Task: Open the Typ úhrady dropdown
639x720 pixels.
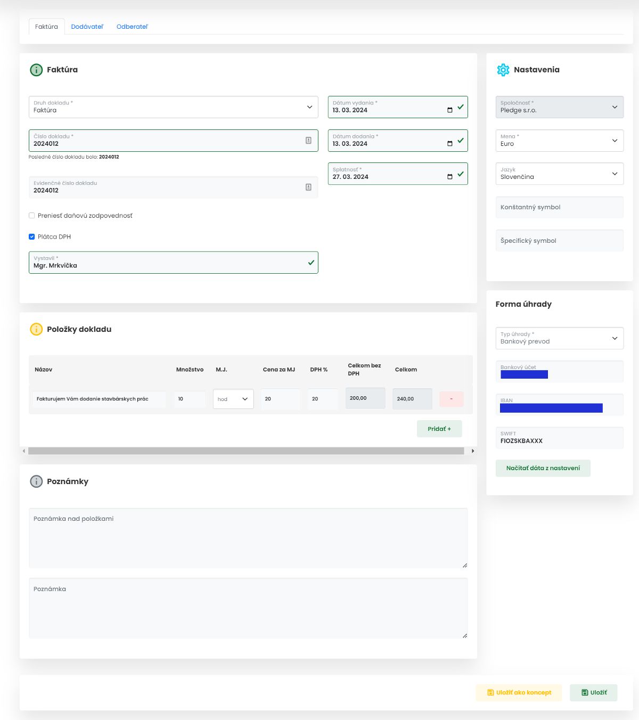Action: click(x=559, y=338)
